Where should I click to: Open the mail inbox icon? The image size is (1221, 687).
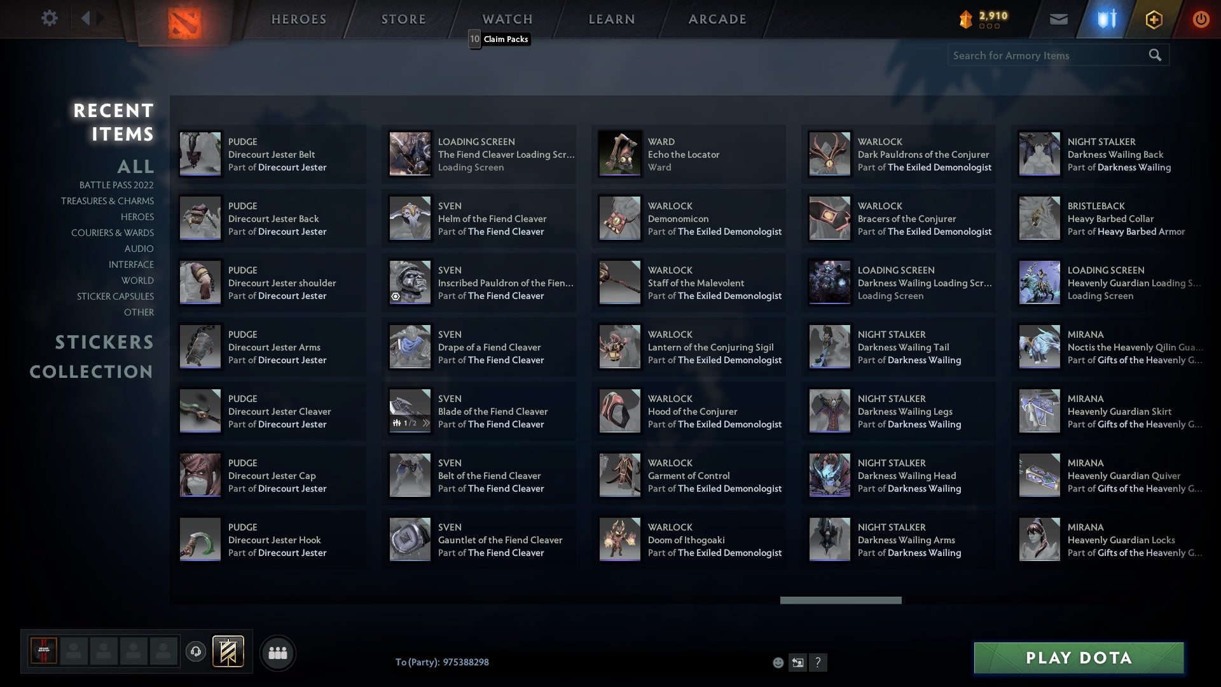[x=1058, y=20]
